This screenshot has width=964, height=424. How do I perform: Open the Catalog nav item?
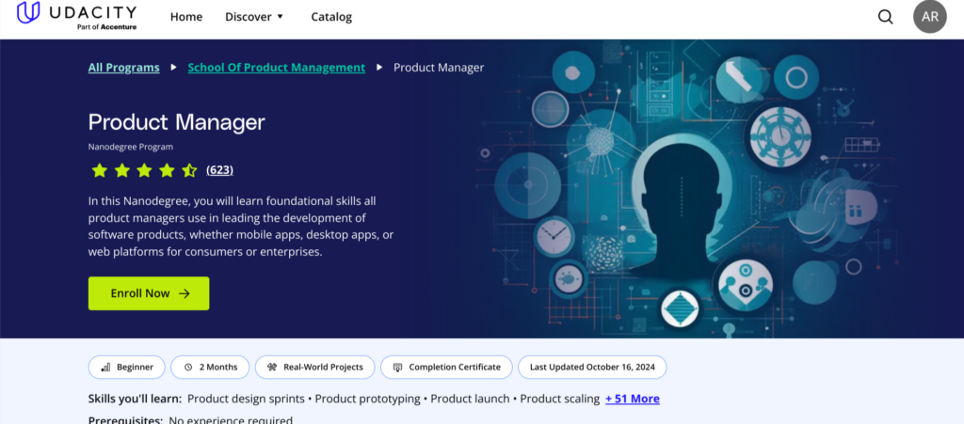click(x=331, y=17)
